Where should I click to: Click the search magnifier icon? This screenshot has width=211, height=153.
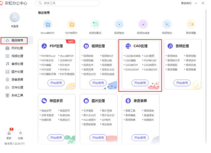point(40,3)
